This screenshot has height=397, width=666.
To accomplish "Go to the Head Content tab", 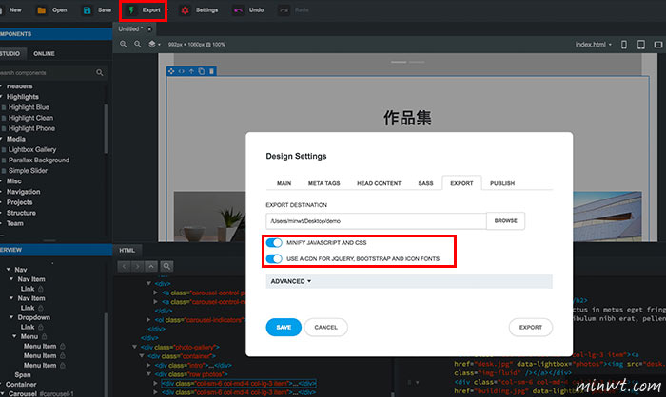I will 379,183.
